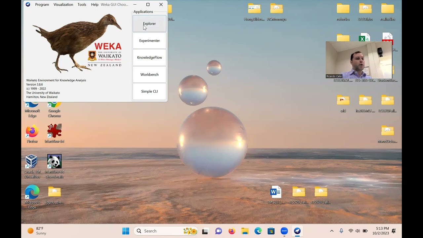
Task: Launch Firefox from the taskbar
Action: pos(232,231)
